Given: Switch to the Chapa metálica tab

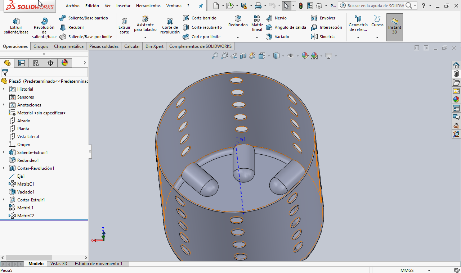Looking at the screenshot, I should 68,46.
